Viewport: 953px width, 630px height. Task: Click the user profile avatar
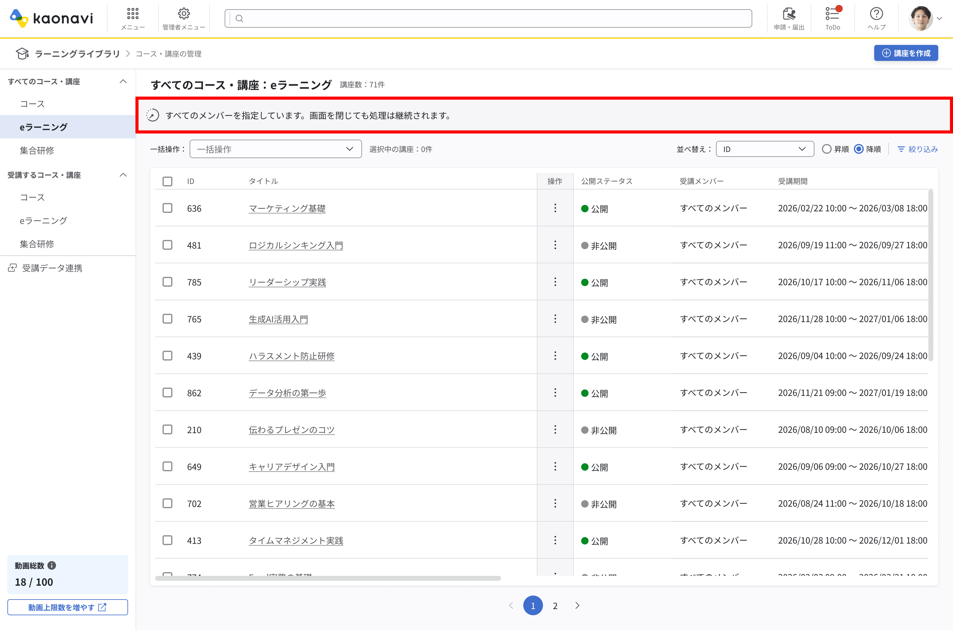[921, 18]
